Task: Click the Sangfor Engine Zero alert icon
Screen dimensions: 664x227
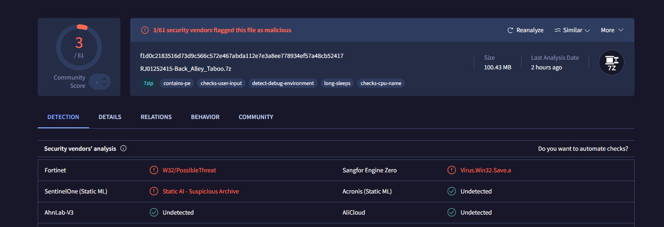Action: [452, 170]
